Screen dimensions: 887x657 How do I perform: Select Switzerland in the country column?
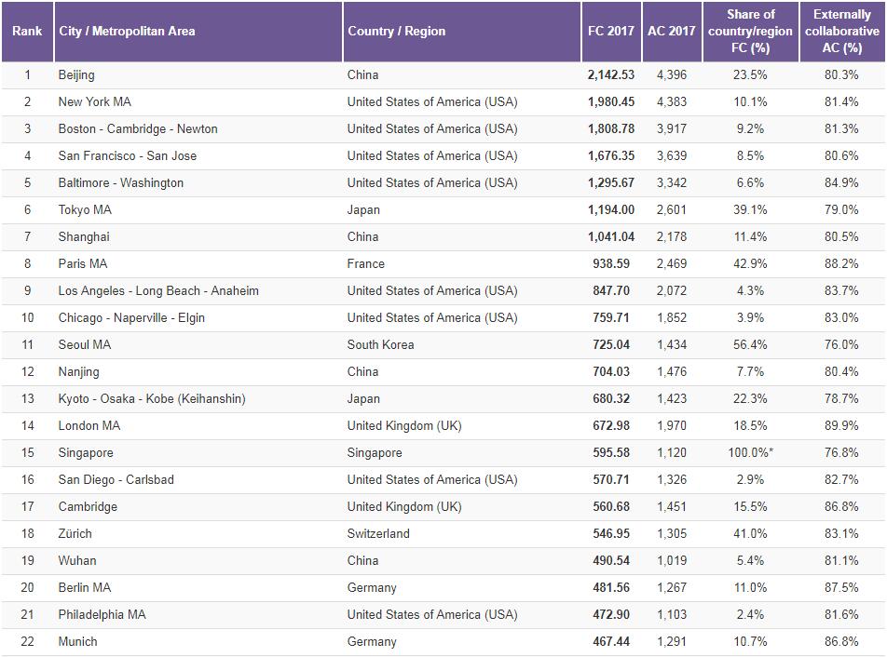(378, 533)
